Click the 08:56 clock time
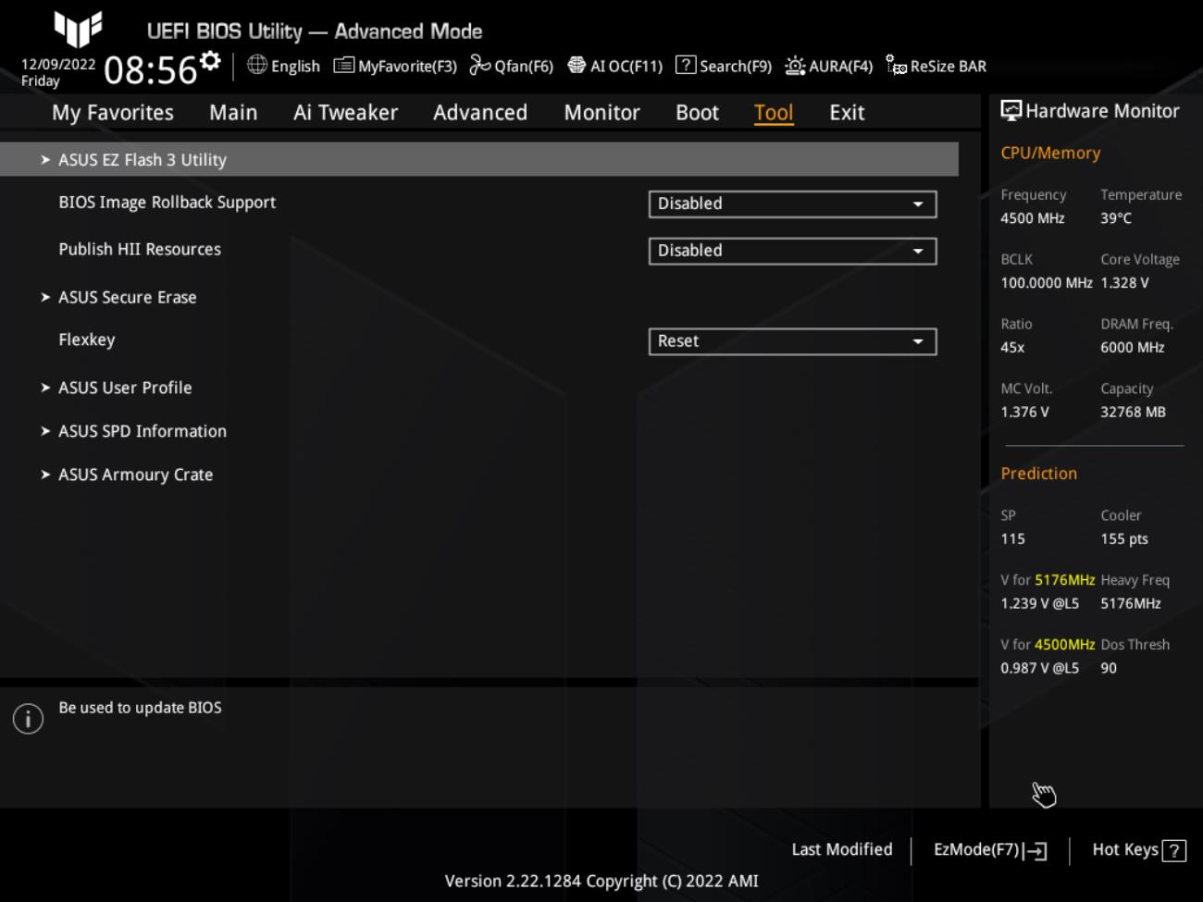 (x=150, y=69)
